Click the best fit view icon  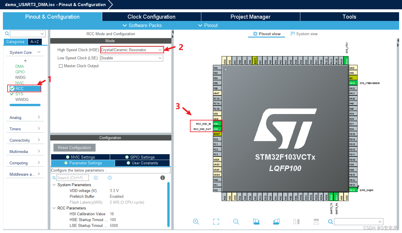pos(216,222)
